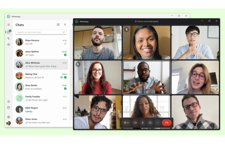This screenshot has height=150, width=225.
Task: Open the Settings gear icon
Action: [x=9, y=117]
